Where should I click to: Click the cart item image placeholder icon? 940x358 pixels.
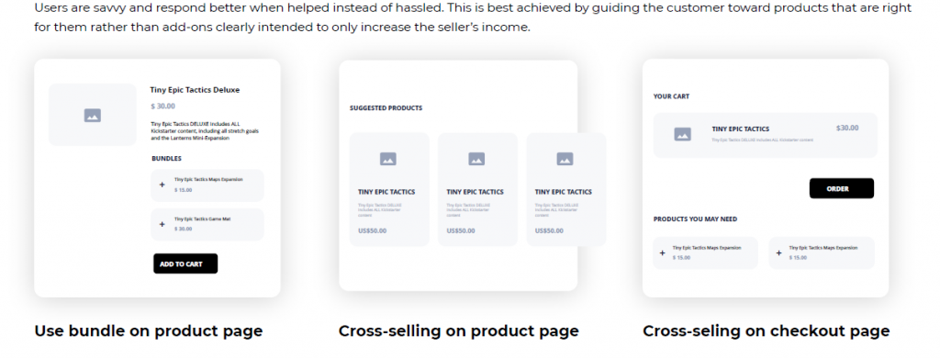pos(682,134)
